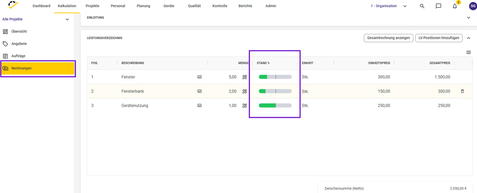Select the Gerätenutzung description cell
Viewport: 477px width, 193px height.
tap(135, 106)
